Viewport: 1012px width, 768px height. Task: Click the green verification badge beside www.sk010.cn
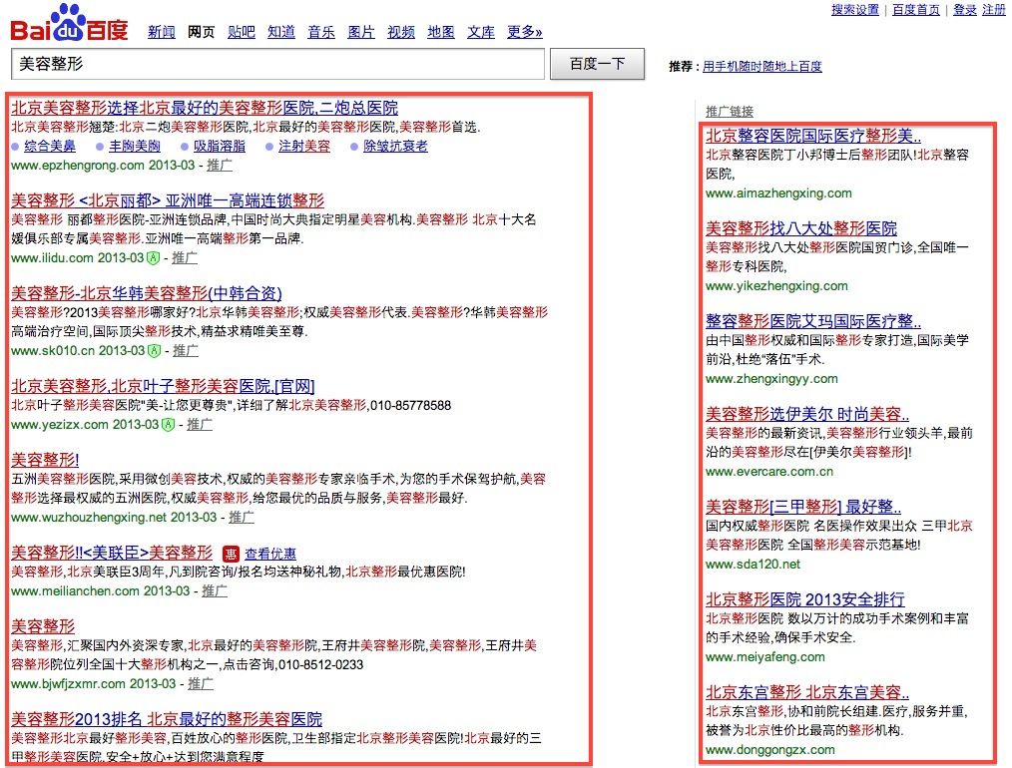point(154,351)
